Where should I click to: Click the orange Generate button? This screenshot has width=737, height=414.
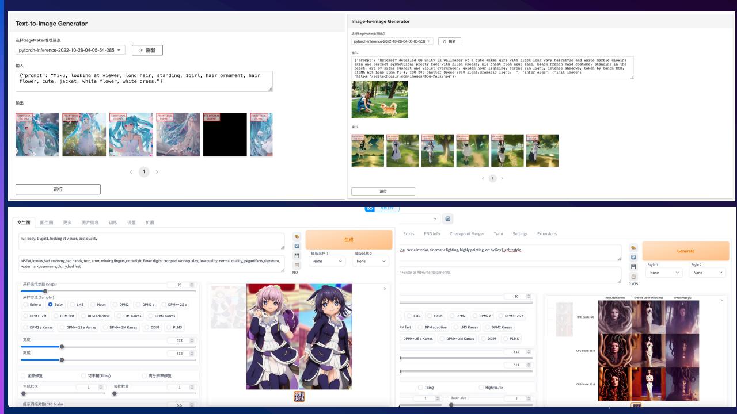pos(686,251)
